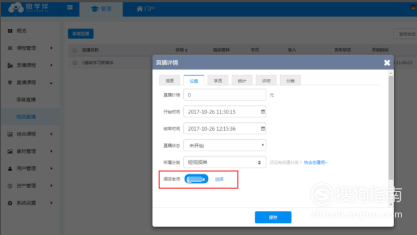
Task: Expand the 系统设置 submenu arrow
Action: pyautogui.click(x=51, y=203)
